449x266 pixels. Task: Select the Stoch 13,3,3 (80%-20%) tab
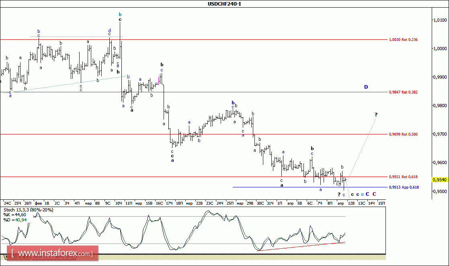coord(53,257)
